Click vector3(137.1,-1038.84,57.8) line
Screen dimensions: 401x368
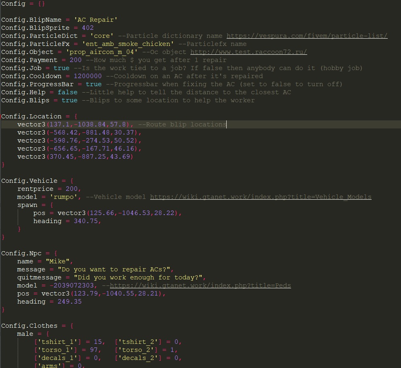click(x=75, y=124)
